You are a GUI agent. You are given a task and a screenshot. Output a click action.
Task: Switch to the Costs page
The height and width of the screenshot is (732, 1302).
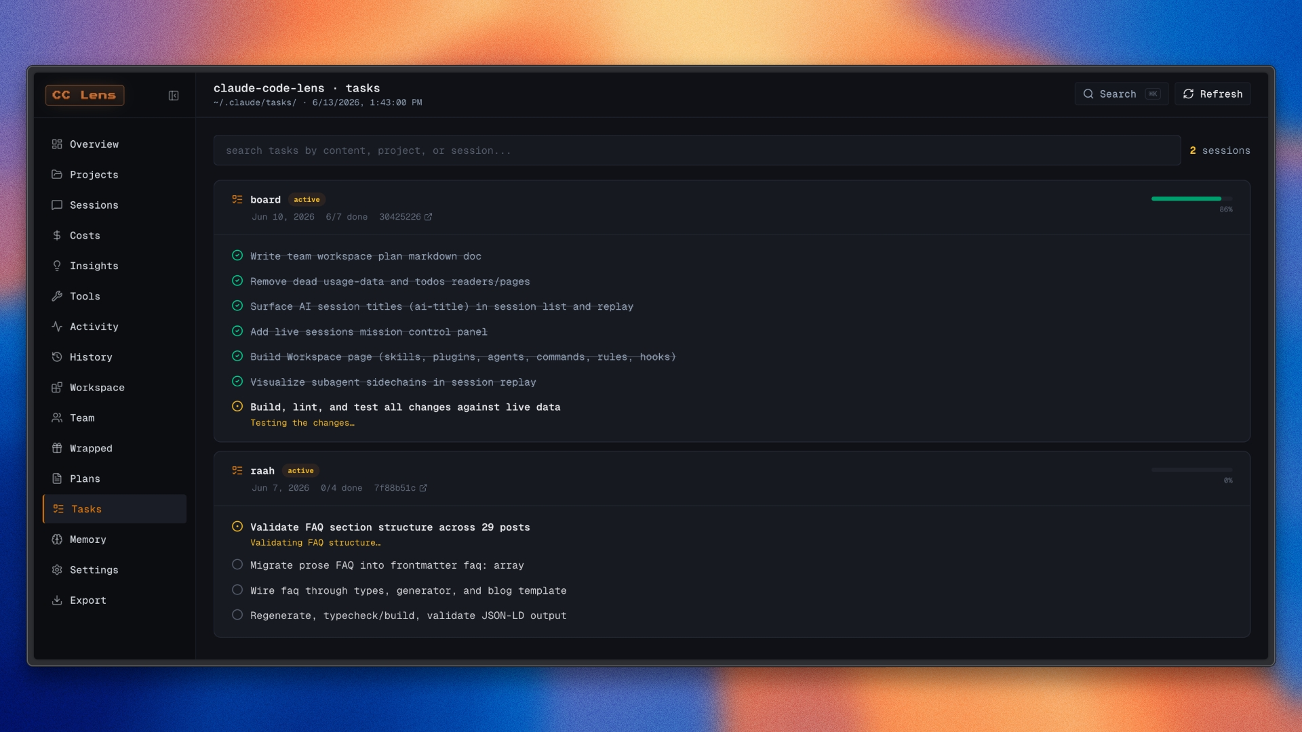[115, 236]
